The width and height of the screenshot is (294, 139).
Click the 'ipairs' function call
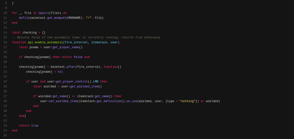pyautogui.click(x=44, y=13)
